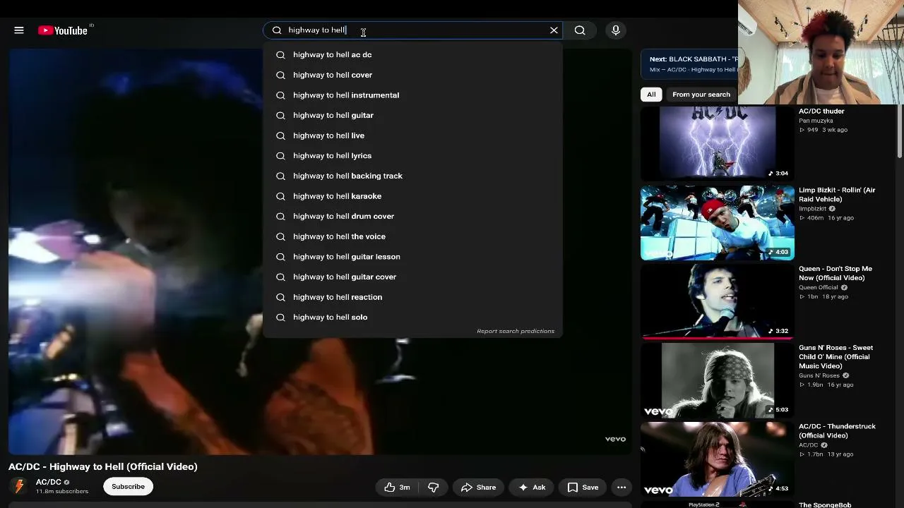Open Guns N' Roses Sweet Child thumbnail
Viewport: 904px width, 508px height.
tap(718, 380)
